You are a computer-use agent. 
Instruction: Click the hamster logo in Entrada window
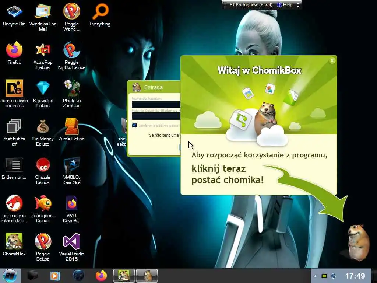137,87
